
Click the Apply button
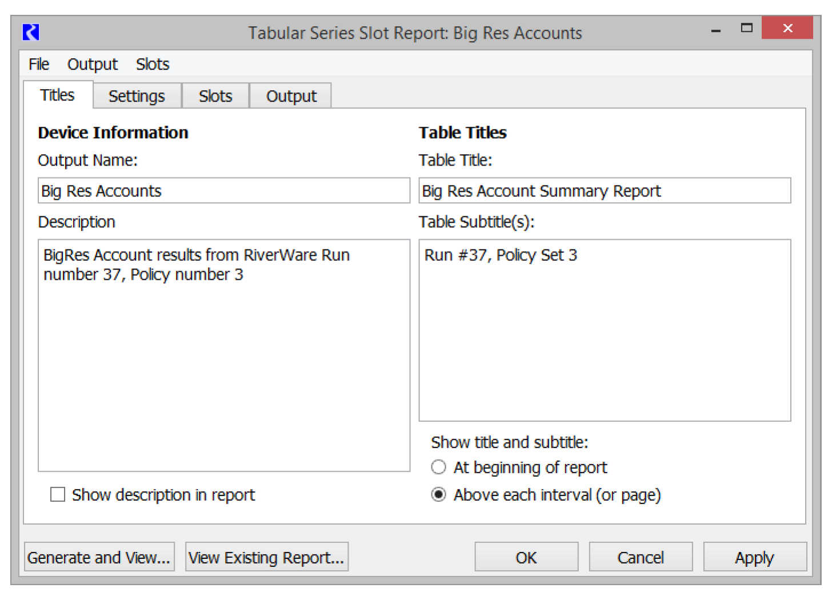pyautogui.click(x=754, y=557)
